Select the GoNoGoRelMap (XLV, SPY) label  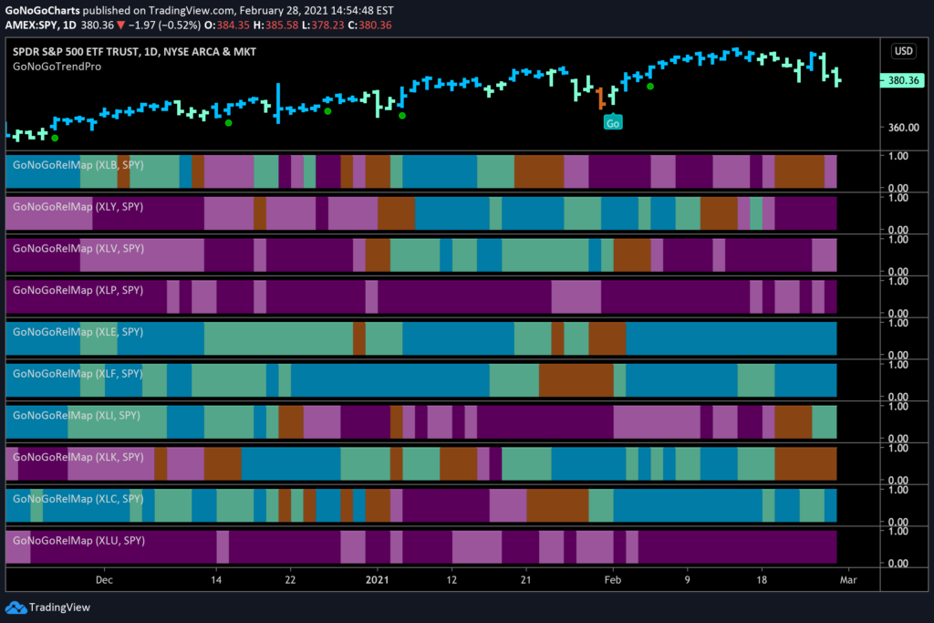point(78,248)
